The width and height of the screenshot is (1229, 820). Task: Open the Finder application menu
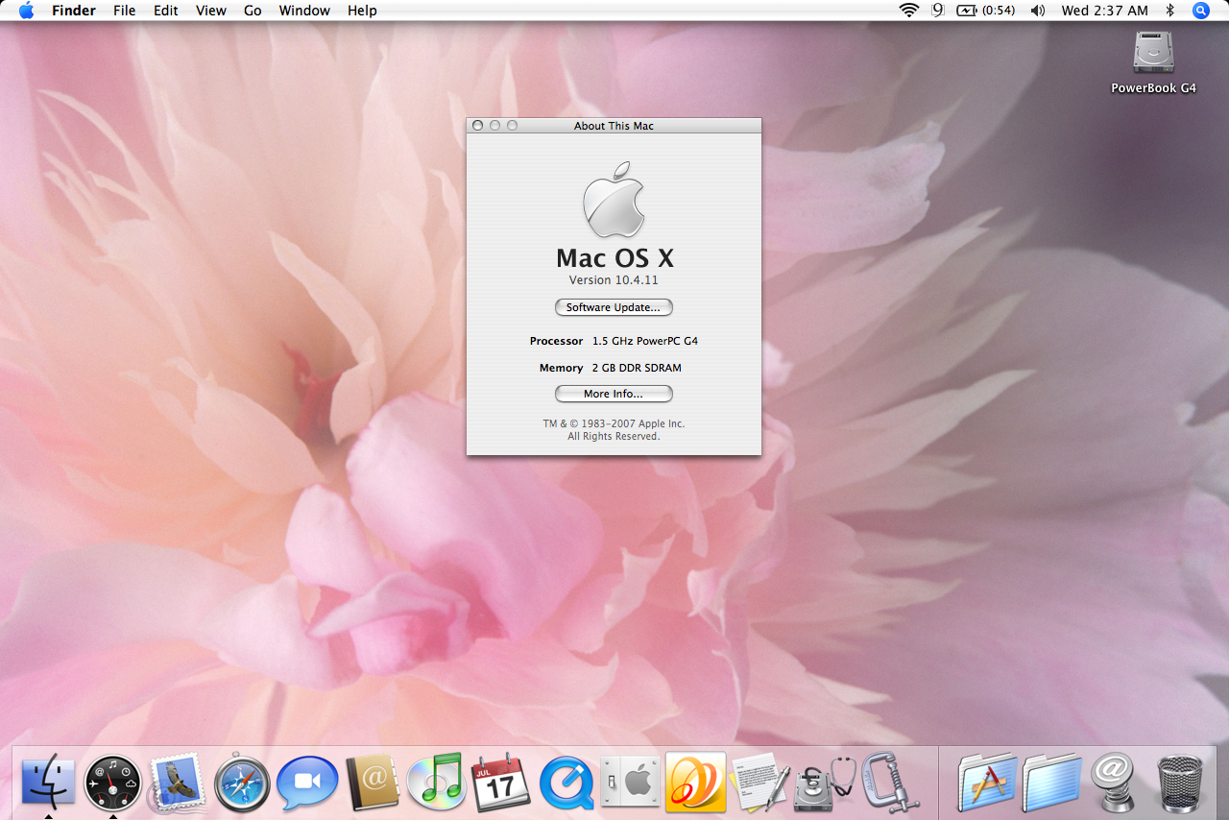[x=73, y=11]
